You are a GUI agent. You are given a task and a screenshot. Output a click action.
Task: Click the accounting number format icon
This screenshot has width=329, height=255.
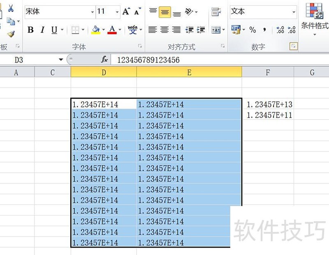pos(236,30)
